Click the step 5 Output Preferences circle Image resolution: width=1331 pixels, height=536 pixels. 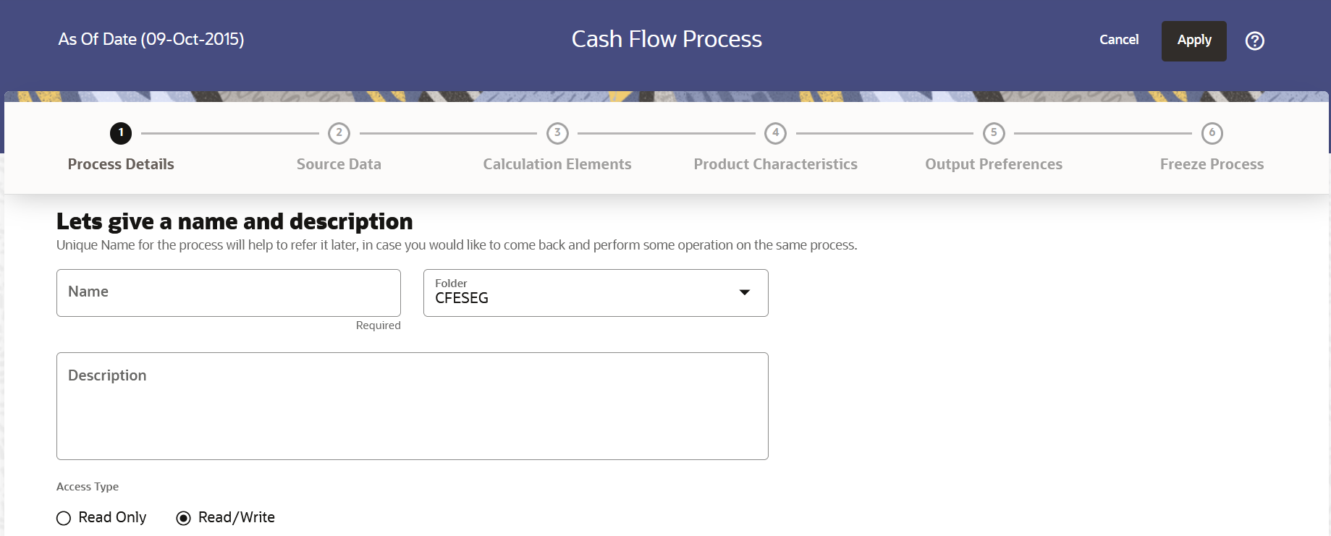click(994, 133)
